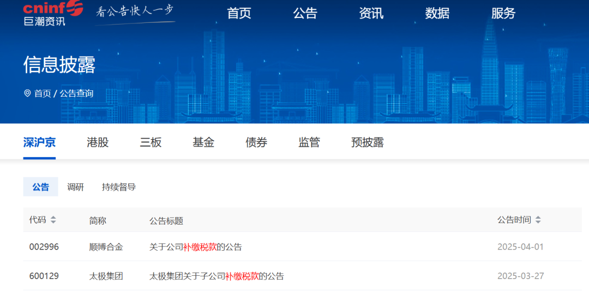The image size is (589, 303).
Task: Click company name 顺博合金
Action: [x=106, y=247]
